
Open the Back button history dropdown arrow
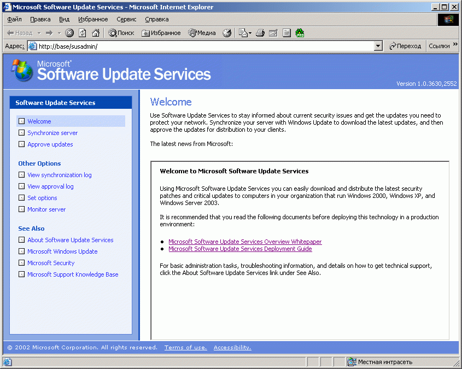click(x=39, y=33)
